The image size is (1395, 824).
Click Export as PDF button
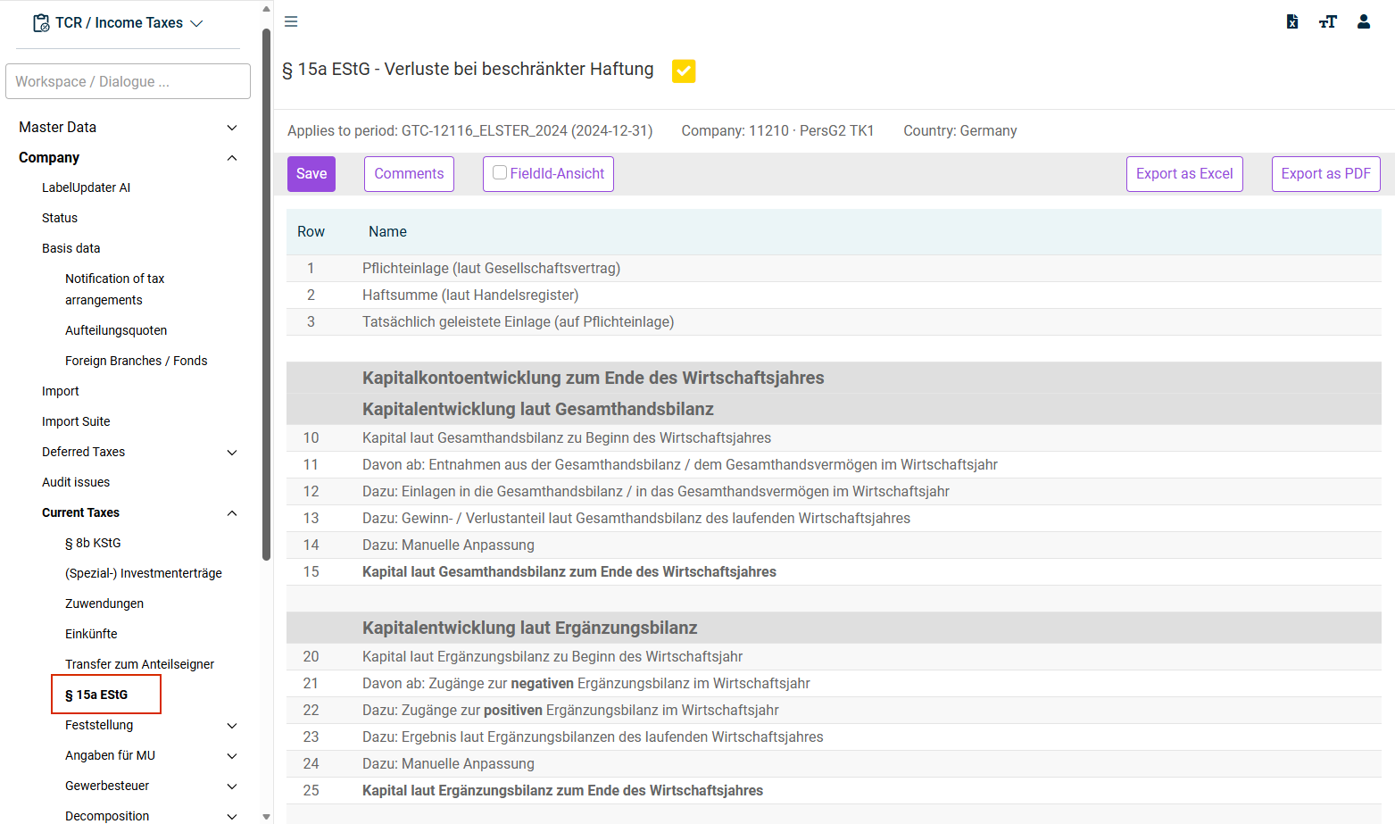1325,174
